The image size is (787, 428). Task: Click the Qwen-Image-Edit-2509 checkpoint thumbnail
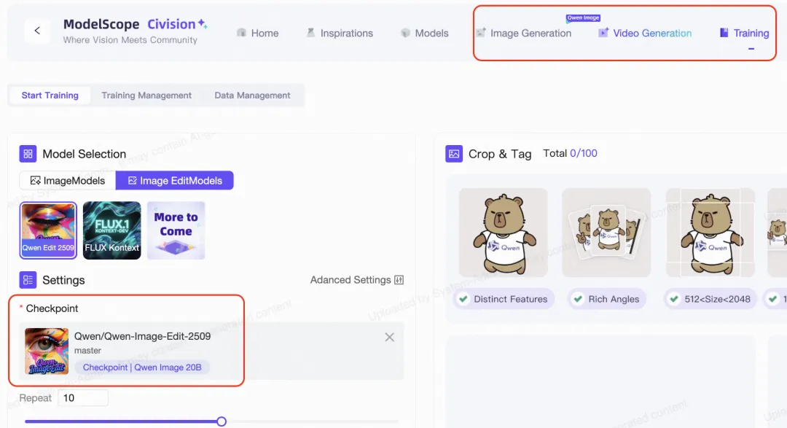(47, 351)
